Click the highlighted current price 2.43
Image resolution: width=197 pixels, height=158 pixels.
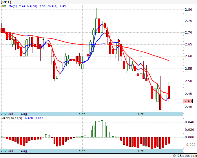point(188,101)
